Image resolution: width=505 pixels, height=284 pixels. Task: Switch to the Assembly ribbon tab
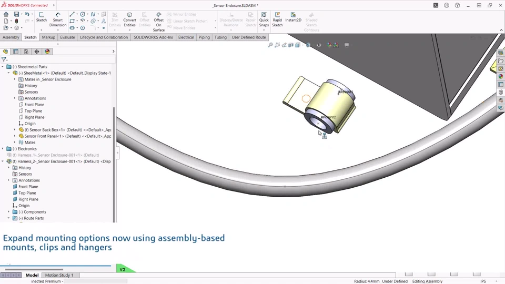tap(11, 37)
